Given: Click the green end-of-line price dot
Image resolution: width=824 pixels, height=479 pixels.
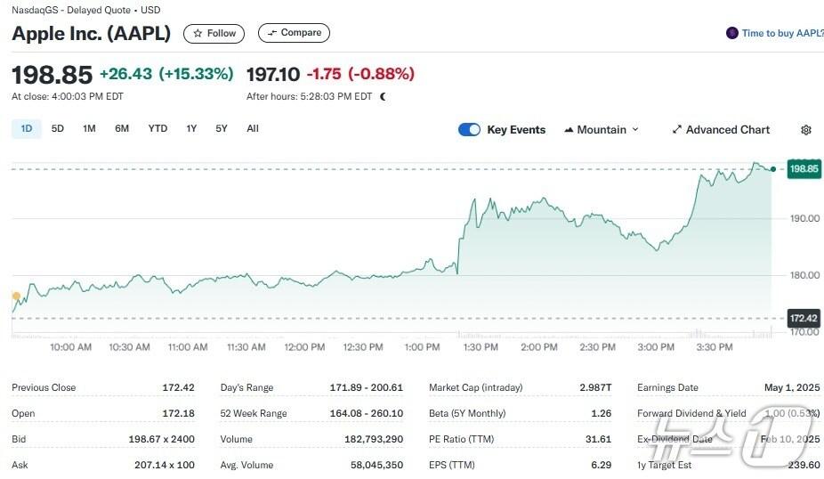Looking at the screenshot, I should [773, 168].
